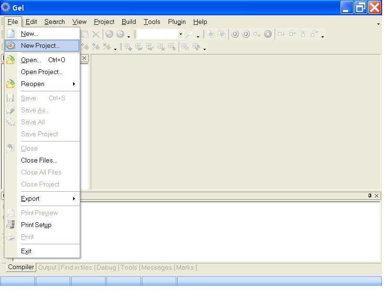The height and width of the screenshot is (294, 384).
Task: Open the Build menu
Action: 129,22
